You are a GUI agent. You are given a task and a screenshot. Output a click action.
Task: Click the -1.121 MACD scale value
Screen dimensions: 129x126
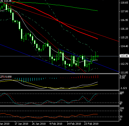coord(123,88)
